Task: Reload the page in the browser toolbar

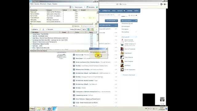Action: coord(117,4)
